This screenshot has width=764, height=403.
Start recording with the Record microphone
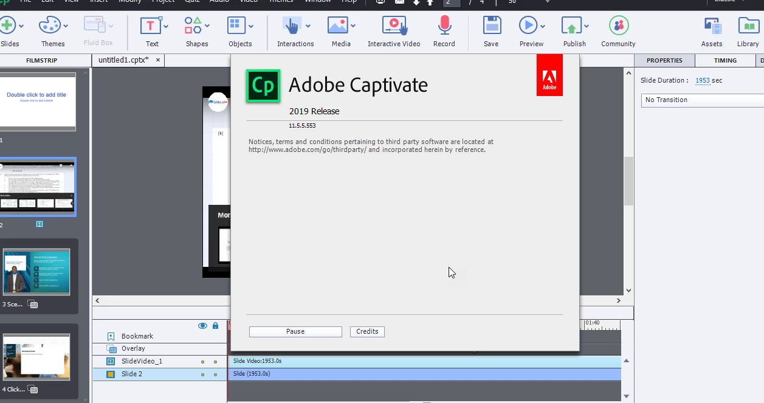(444, 26)
